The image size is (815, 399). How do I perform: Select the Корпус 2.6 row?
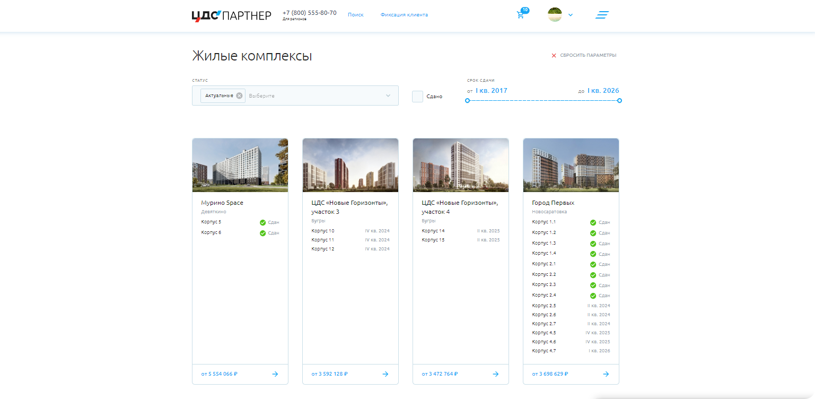click(571, 315)
